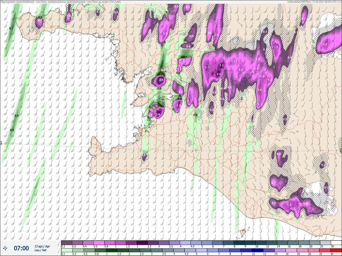The width and height of the screenshot is (342, 256).
Task: Click the 2.8 precipitation value on the map
Action: 158,114
